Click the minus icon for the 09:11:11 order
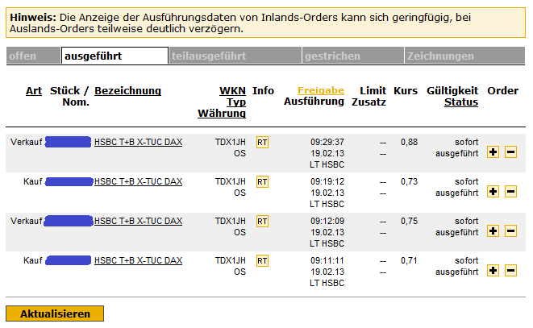The width and height of the screenshot is (533, 328). pyautogui.click(x=510, y=271)
